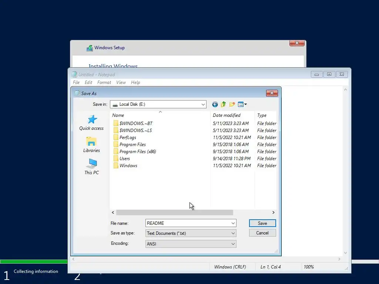Select This PC in the places bar
The width and height of the screenshot is (379, 284).
(x=91, y=167)
